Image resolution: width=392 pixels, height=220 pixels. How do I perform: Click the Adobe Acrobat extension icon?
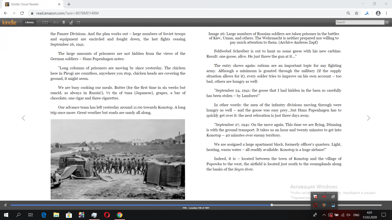(x=367, y=13)
